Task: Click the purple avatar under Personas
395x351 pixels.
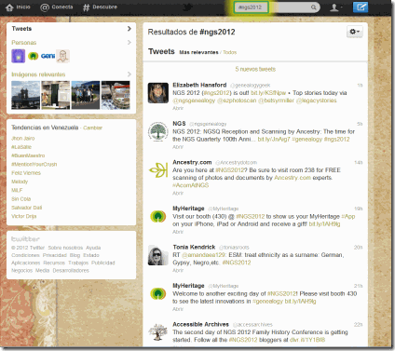Action: pyautogui.click(x=19, y=56)
